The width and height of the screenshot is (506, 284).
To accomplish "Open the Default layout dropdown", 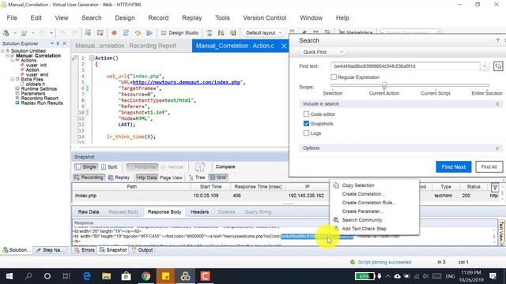I will pyautogui.click(x=263, y=33).
